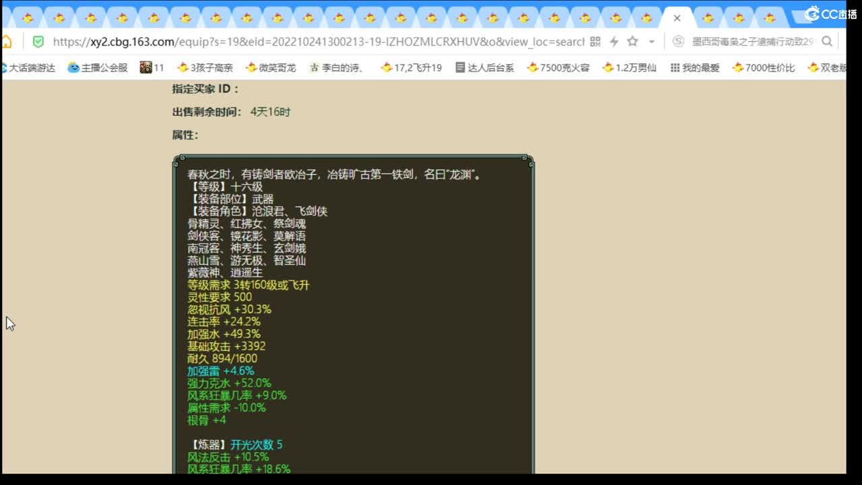Click the 风系狂暴几率 +9.0% stat
This screenshot has width=862, height=485.
(x=237, y=395)
